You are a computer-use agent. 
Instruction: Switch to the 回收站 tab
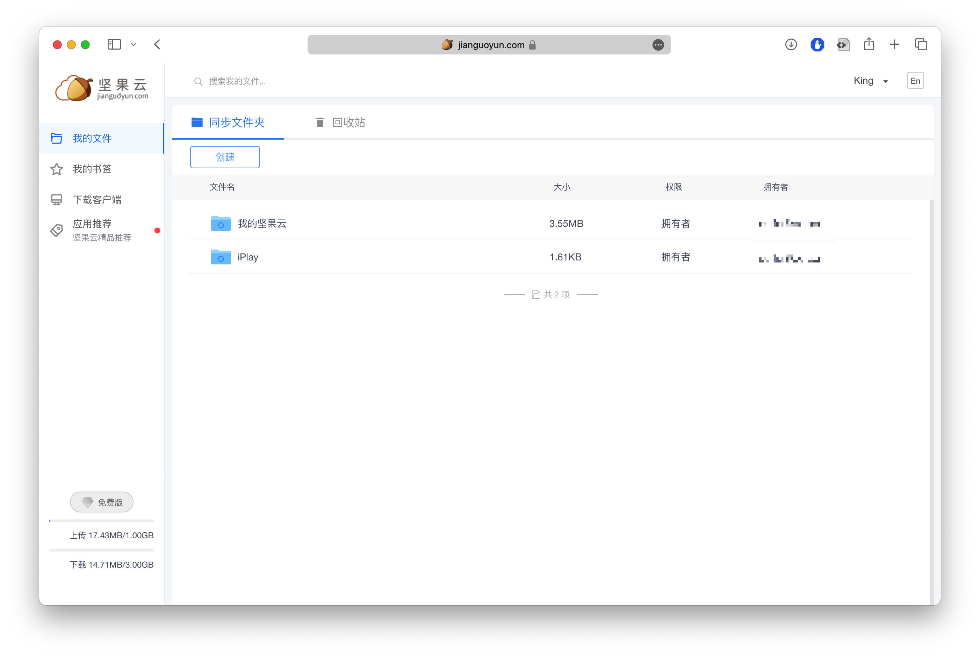340,122
